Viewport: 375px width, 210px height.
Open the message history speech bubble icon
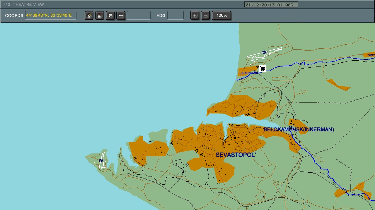click(110, 15)
